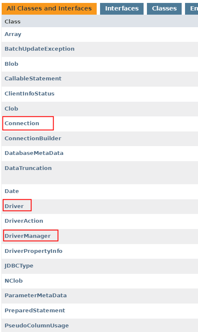Image resolution: width=198 pixels, height=332 pixels.
Task: Open the JDBCType enum link
Action: (19, 266)
